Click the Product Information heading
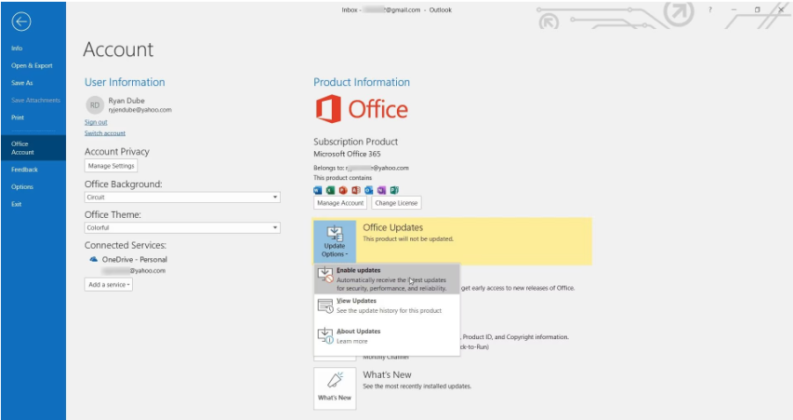 362,83
